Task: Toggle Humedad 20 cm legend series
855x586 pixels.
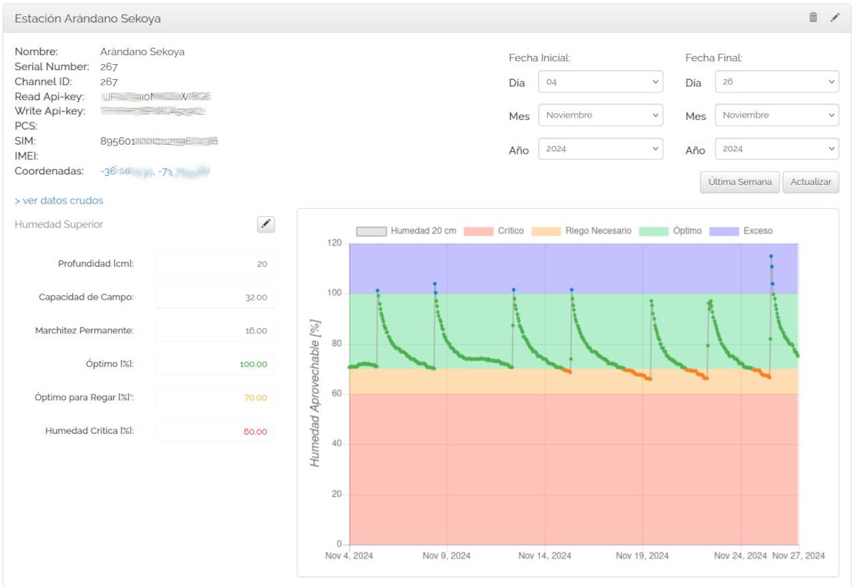Action: [x=370, y=231]
